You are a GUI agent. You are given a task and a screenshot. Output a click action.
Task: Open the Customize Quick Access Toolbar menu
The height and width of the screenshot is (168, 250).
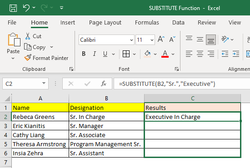pyautogui.click(x=61, y=8)
